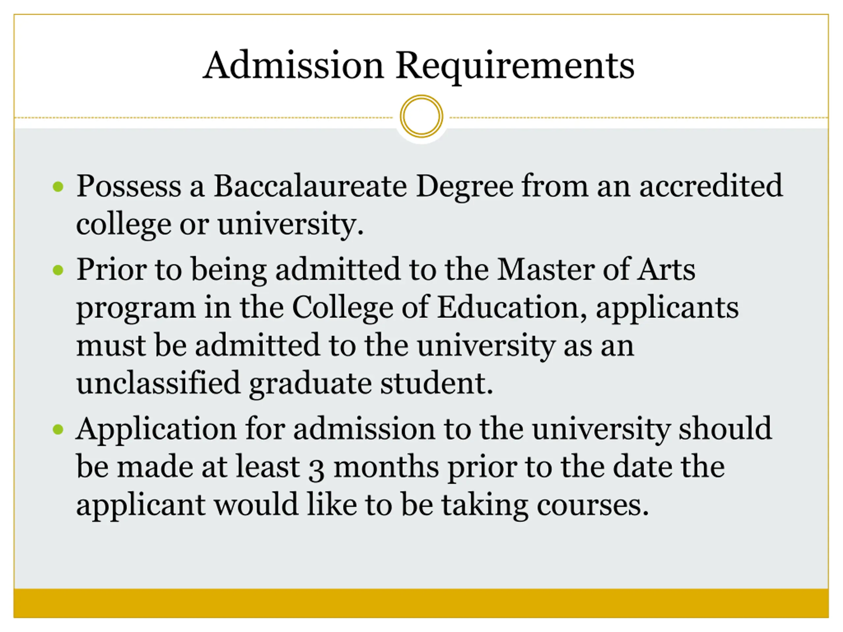Click the third green bullet before 'Application'
The height and width of the screenshot is (632, 843).
click(58, 429)
